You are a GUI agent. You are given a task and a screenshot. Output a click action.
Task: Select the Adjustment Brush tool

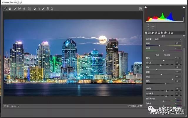coord(43,9)
